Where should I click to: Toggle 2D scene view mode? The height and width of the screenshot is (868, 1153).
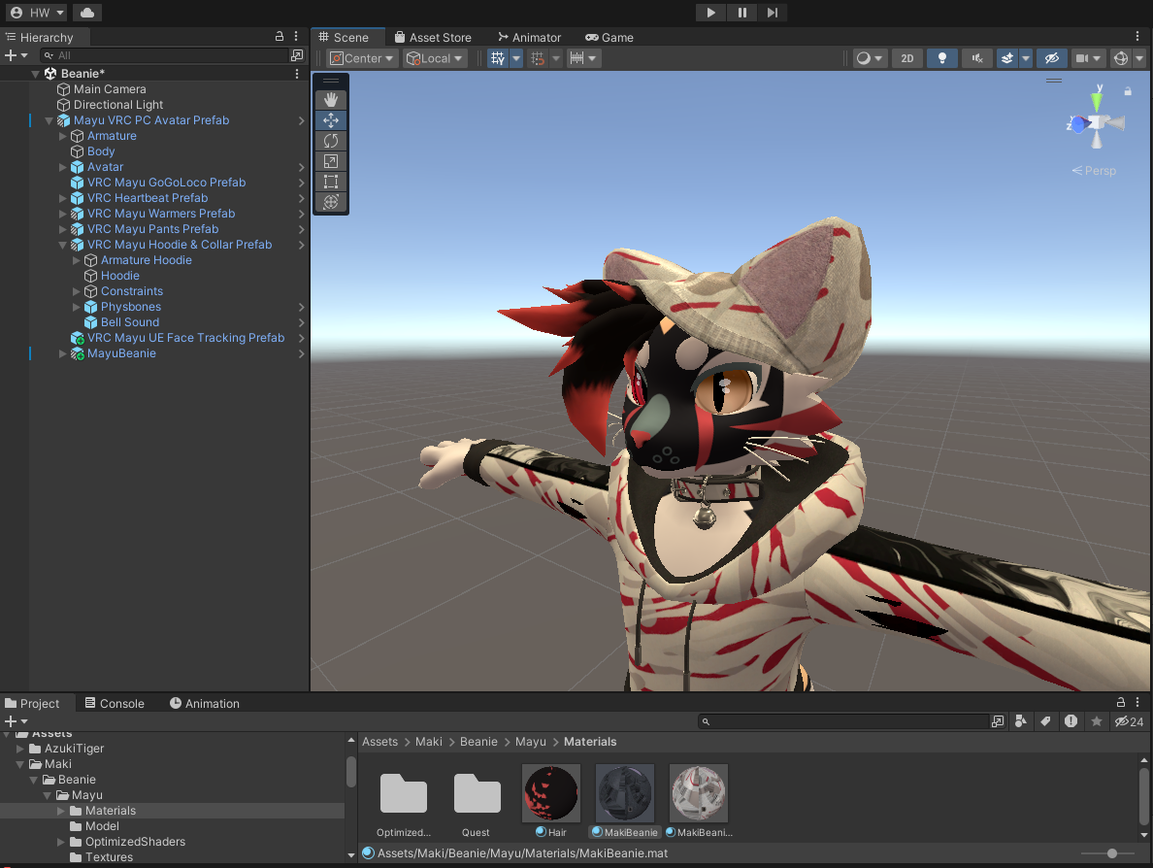906,58
